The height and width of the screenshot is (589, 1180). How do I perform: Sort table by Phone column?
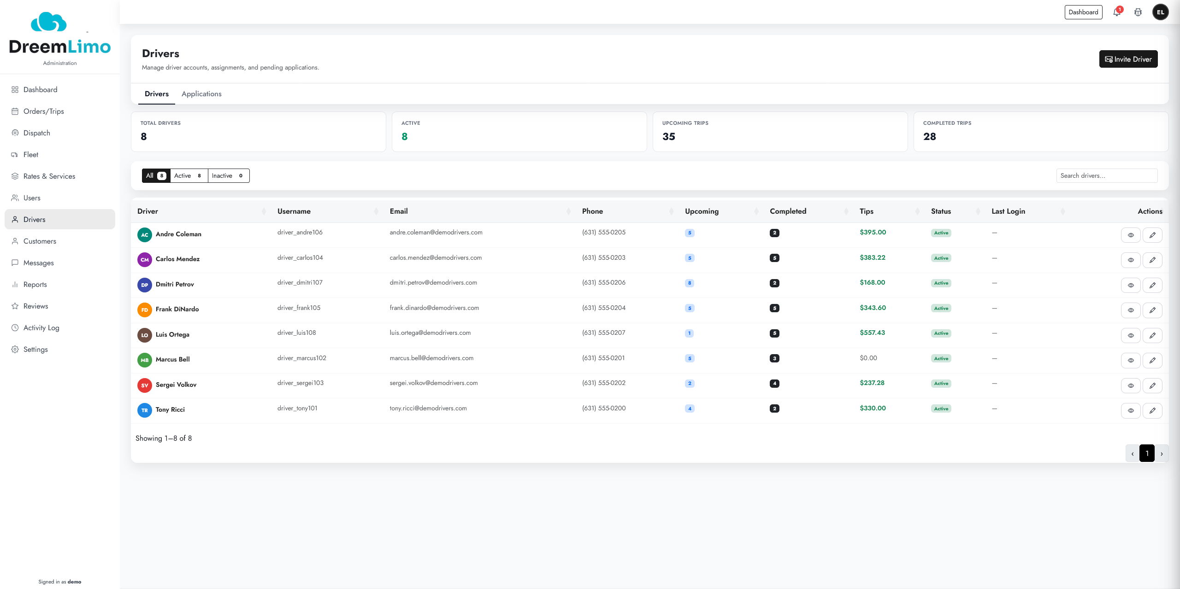(628, 211)
